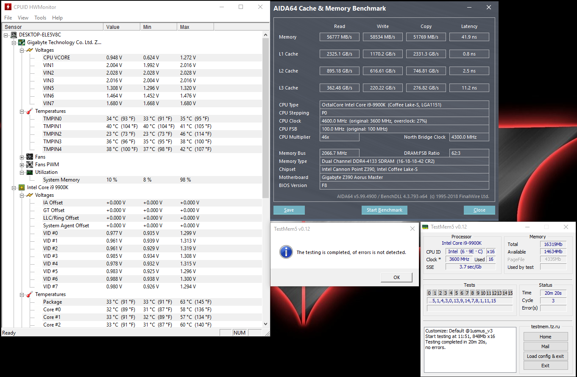Viewport: 577px width, 377px height.
Task: Collapse the Utilization node
Action: [22, 172]
